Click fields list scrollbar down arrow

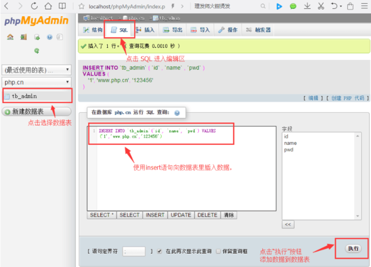pyautogui.click(x=357, y=216)
